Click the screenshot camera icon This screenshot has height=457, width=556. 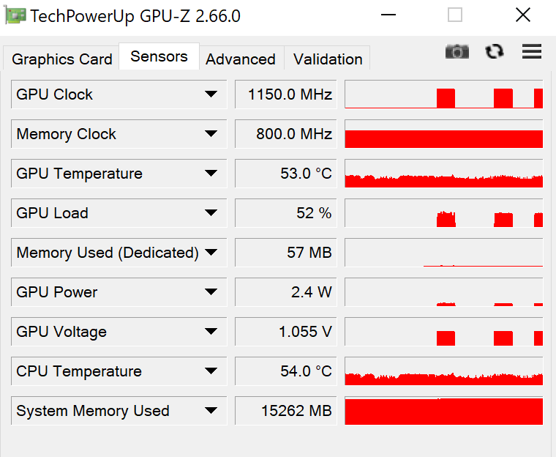[457, 51]
